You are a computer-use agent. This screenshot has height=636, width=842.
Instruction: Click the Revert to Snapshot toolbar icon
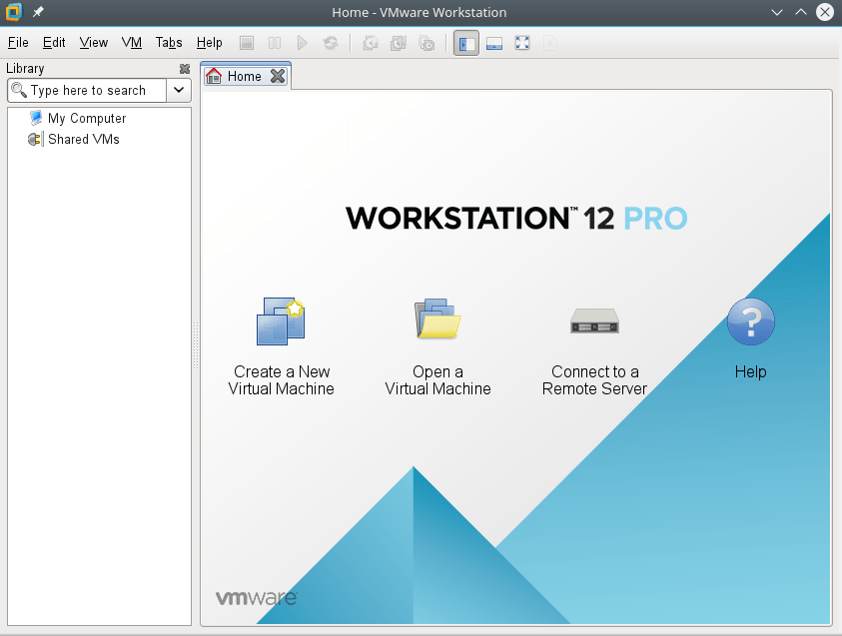point(399,43)
